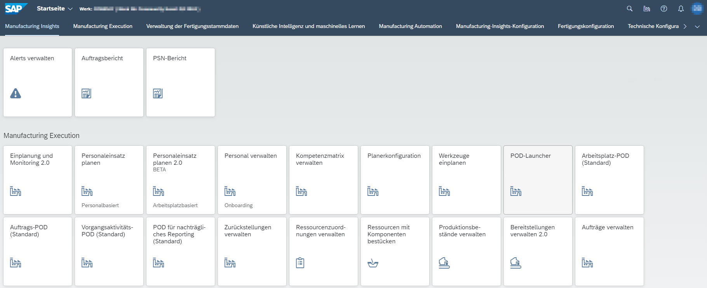Screen dimensions: 707x288
Task: Click the Alerts verwalten warning triangle icon
Action: pyautogui.click(x=16, y=93)
